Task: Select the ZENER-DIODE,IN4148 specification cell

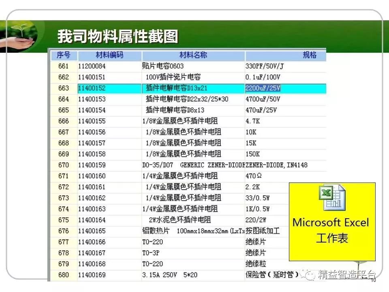Action: [276, 165]
